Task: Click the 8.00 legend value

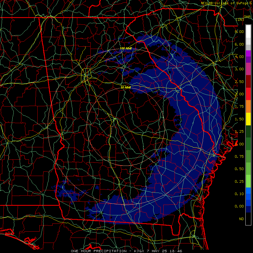Action: coord(239,31)
